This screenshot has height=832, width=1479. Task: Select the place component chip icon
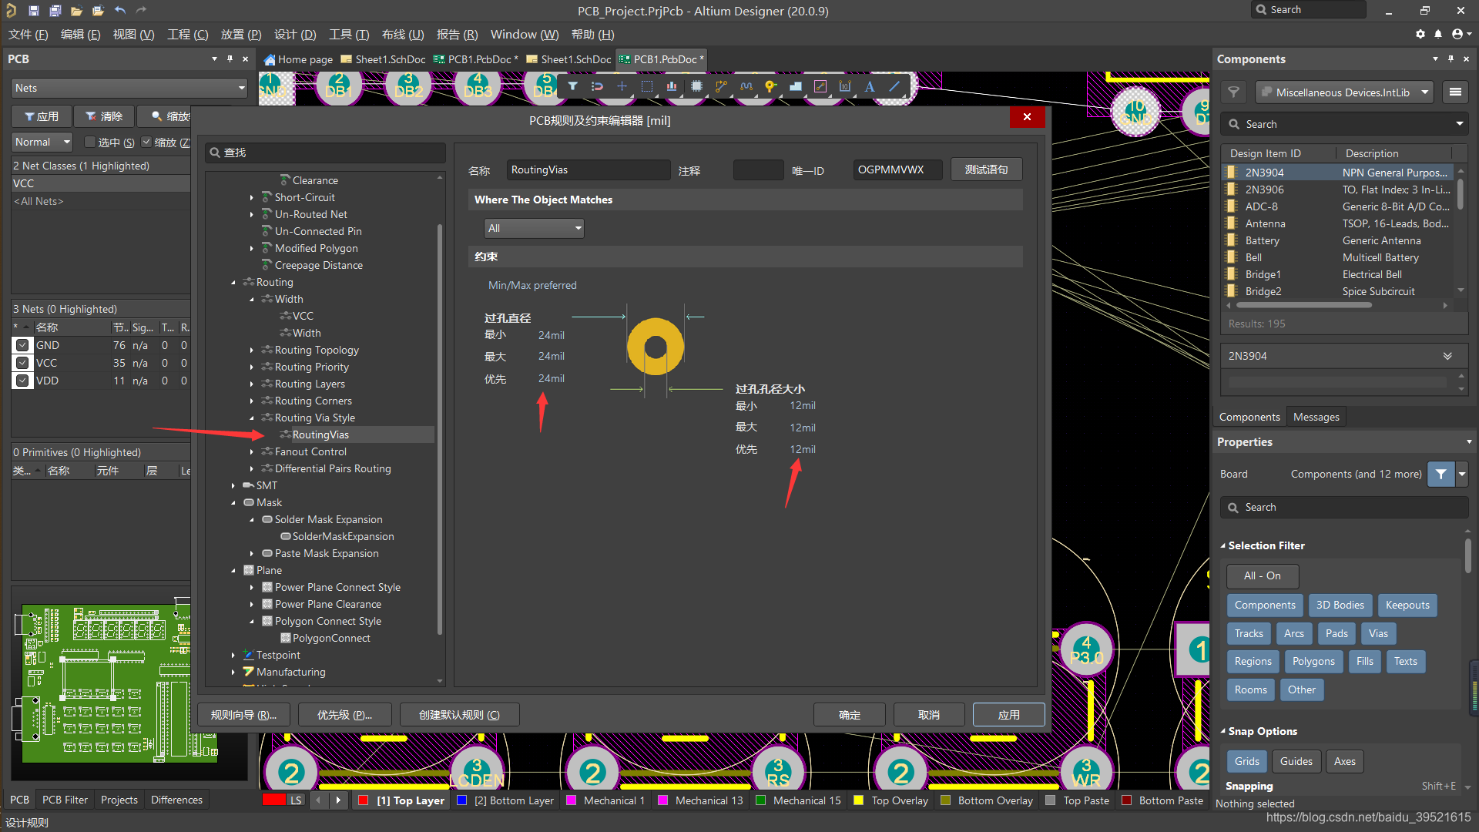696,86
